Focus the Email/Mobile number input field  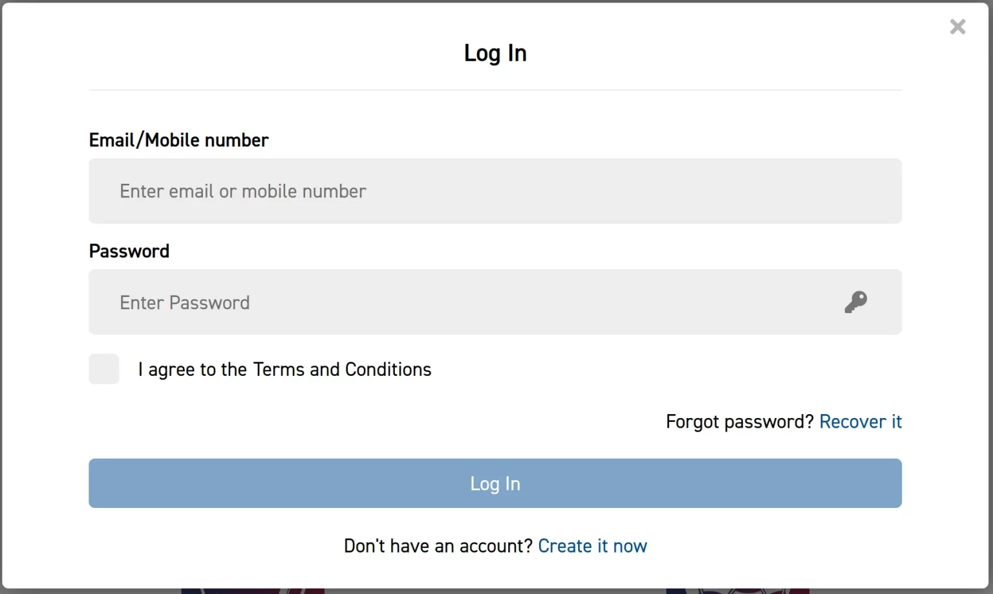495,192
